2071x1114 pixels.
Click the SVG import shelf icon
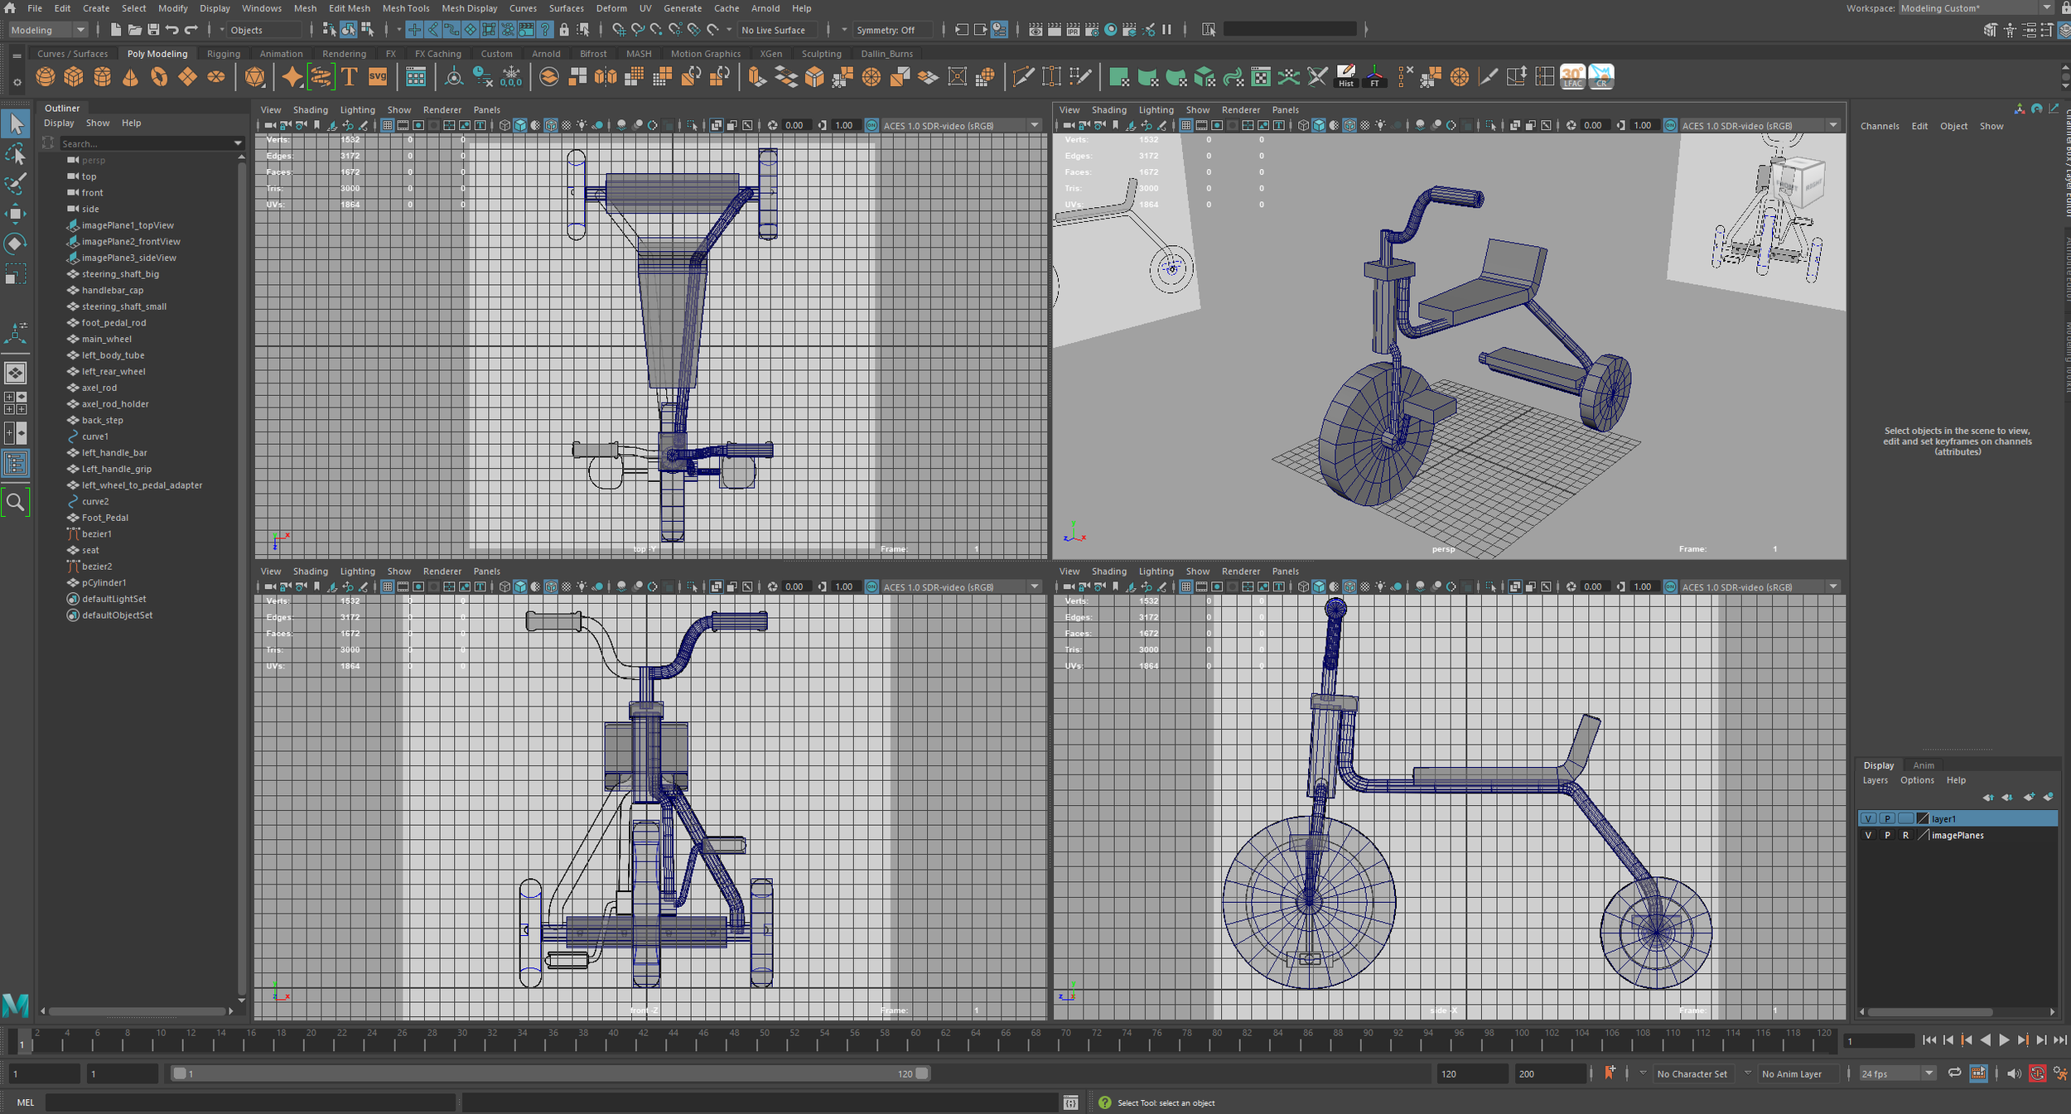pos(378,77)
